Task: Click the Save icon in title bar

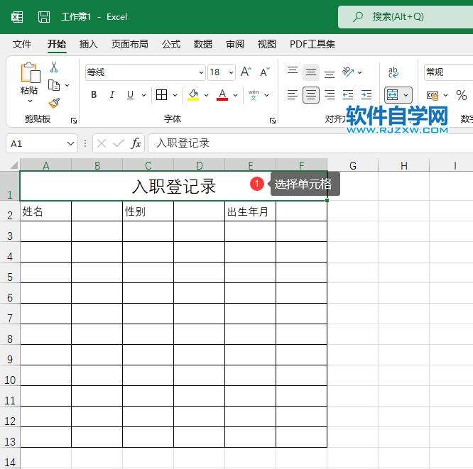Action: 44,17
